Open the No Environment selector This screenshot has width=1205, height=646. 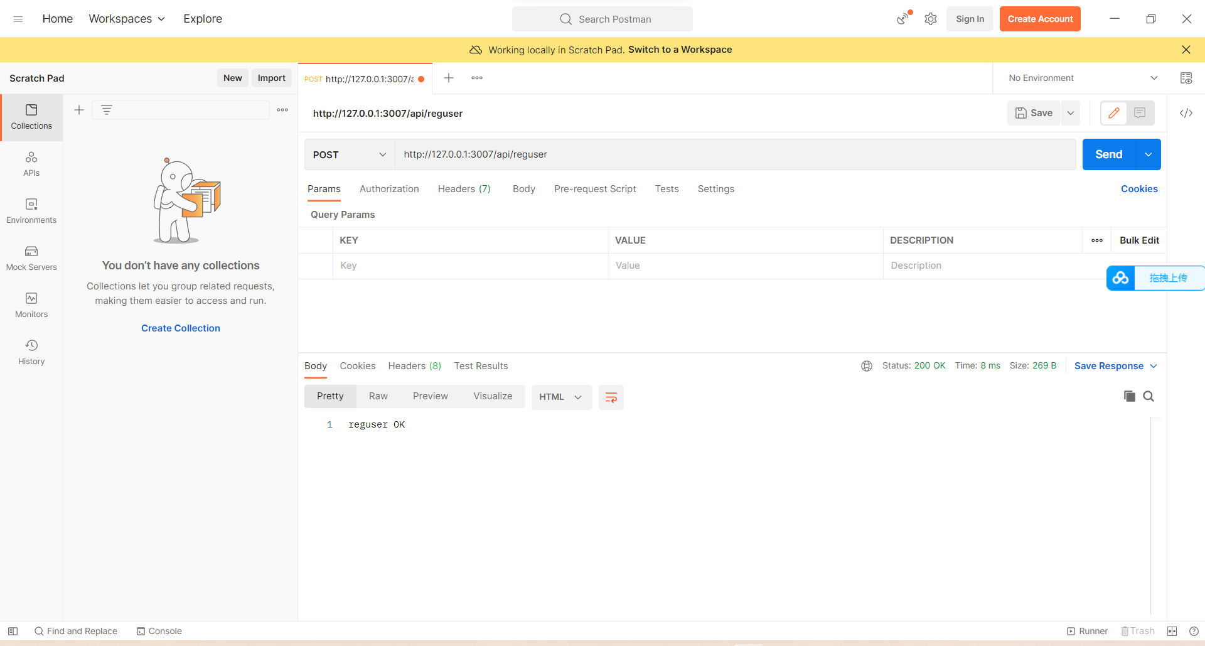[1083, 78]
